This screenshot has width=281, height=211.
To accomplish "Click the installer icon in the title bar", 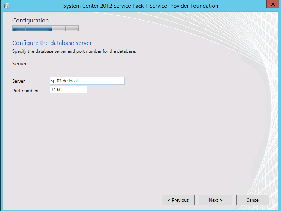I will 7,6.
